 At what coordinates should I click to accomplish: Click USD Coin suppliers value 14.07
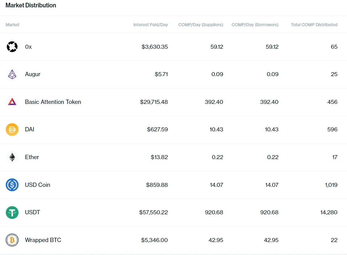tap(217, 185)
